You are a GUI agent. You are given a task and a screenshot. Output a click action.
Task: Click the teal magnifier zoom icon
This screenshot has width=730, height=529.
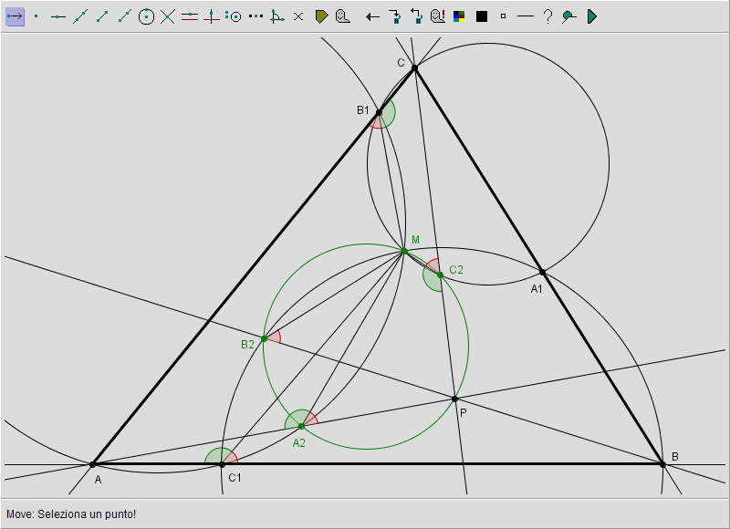tap(568, 16)
